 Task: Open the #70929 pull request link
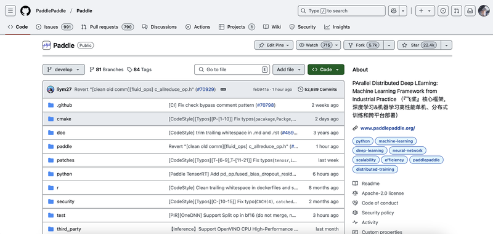pos(205,89)
